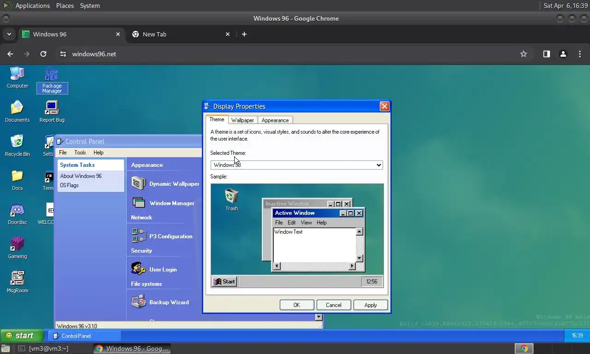Viewport: 590px width, 354px height.
Task: Open the File menu in Control Panel
Action: (x=63, y=153)
